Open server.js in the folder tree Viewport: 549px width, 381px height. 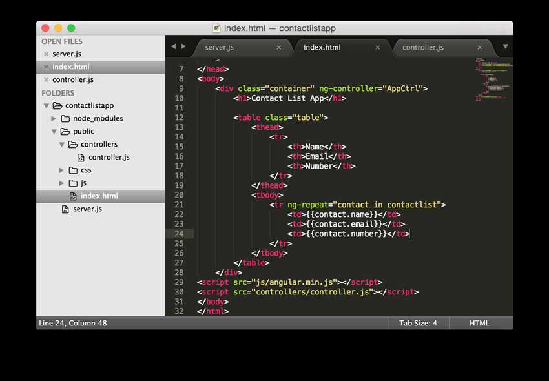tap(88, 209)
